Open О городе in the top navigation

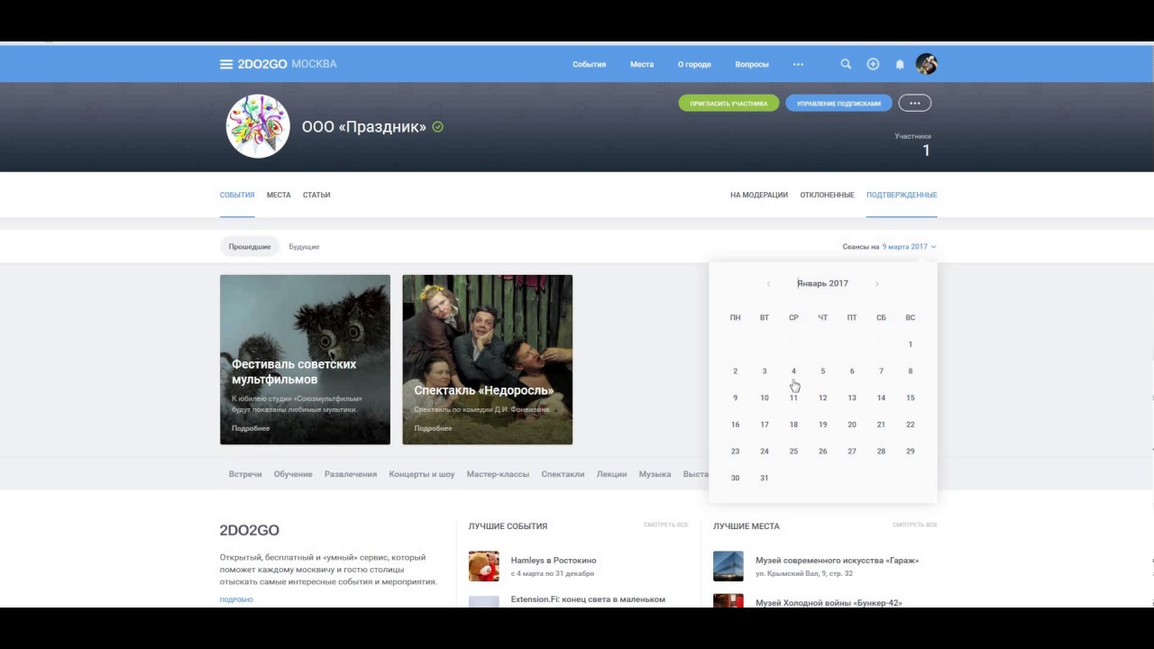(694, 64)
